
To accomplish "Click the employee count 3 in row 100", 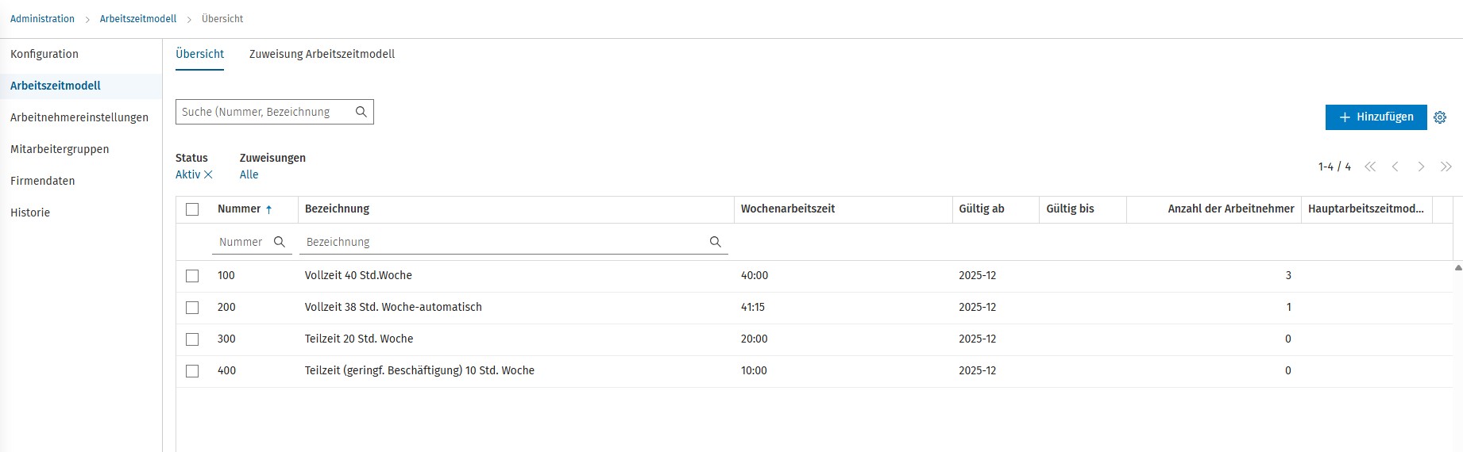I will pos(1288,276).
